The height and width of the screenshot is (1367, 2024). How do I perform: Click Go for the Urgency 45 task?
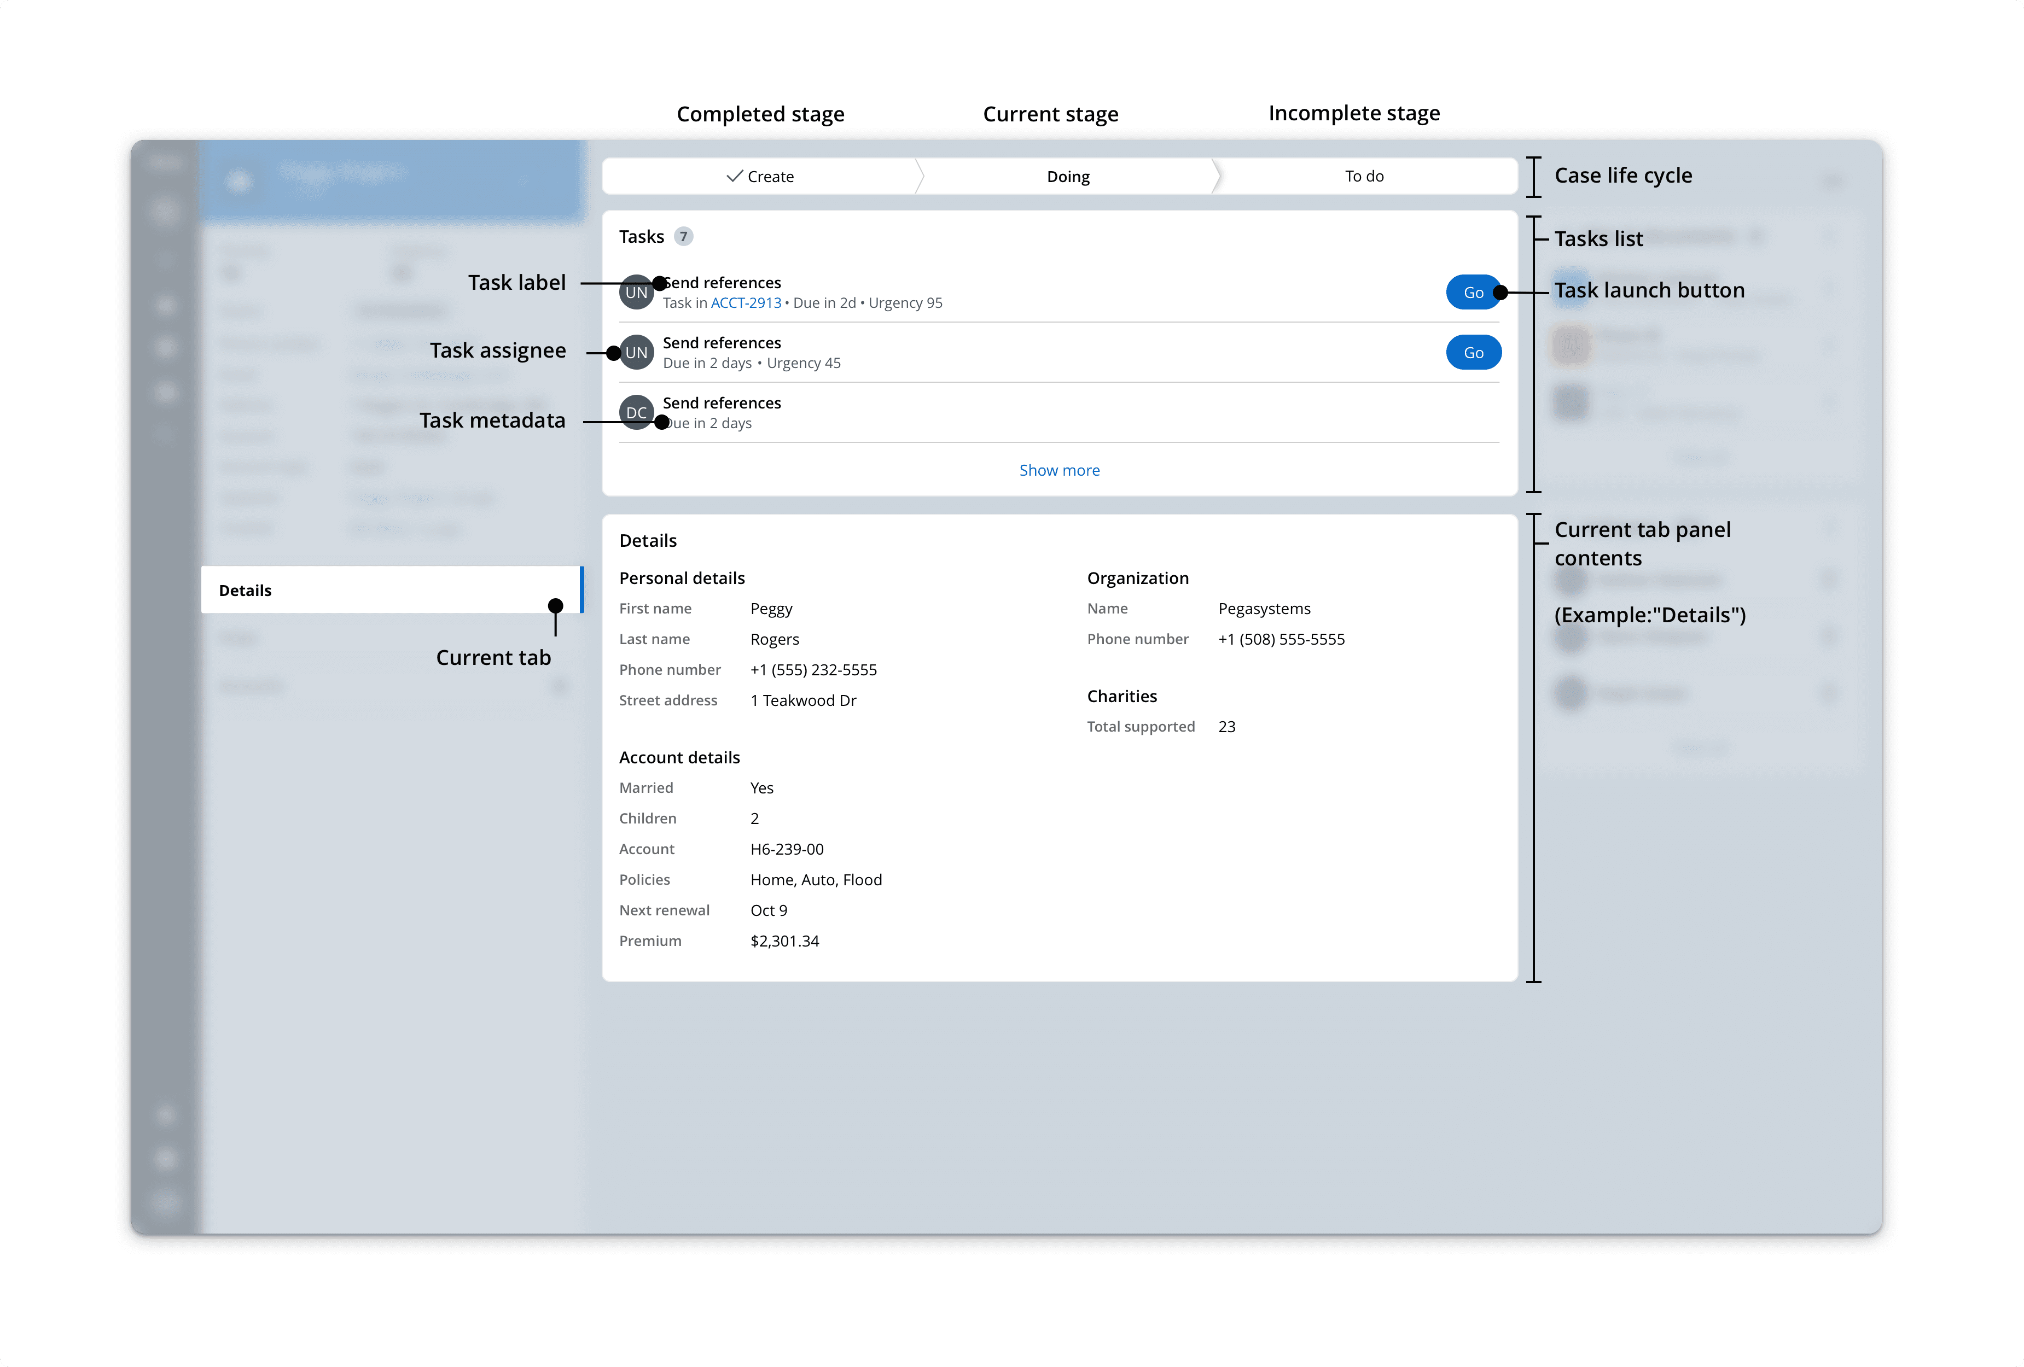1473,353
